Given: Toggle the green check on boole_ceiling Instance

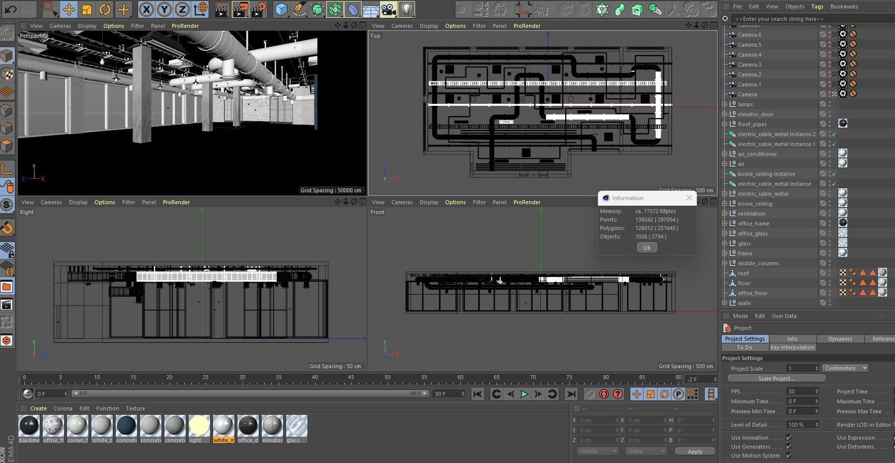Looking at the screenshot, I should (x=834, y=174).
